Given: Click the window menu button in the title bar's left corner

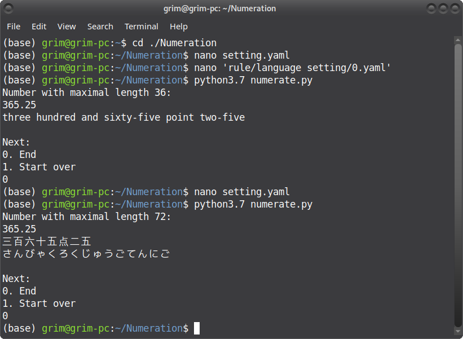Looking at the screenshot, I should coord(8,8).
